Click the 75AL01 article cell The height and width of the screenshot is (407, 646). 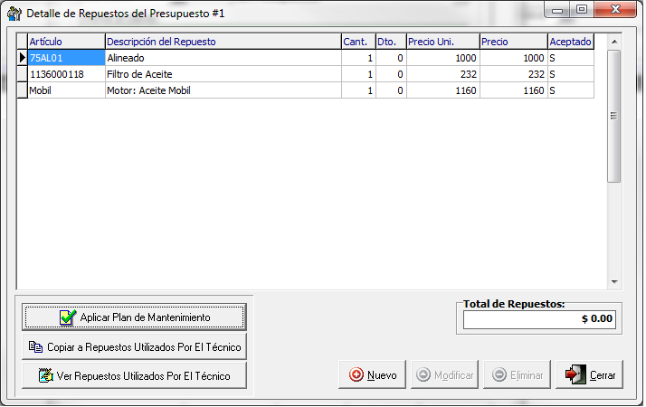pyautogui.click(x=66, y=58)
